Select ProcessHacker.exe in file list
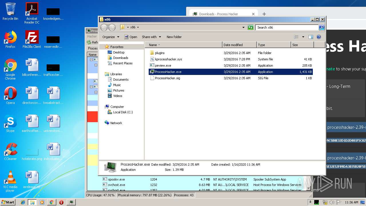366x206 pixels. pos(231,72)
